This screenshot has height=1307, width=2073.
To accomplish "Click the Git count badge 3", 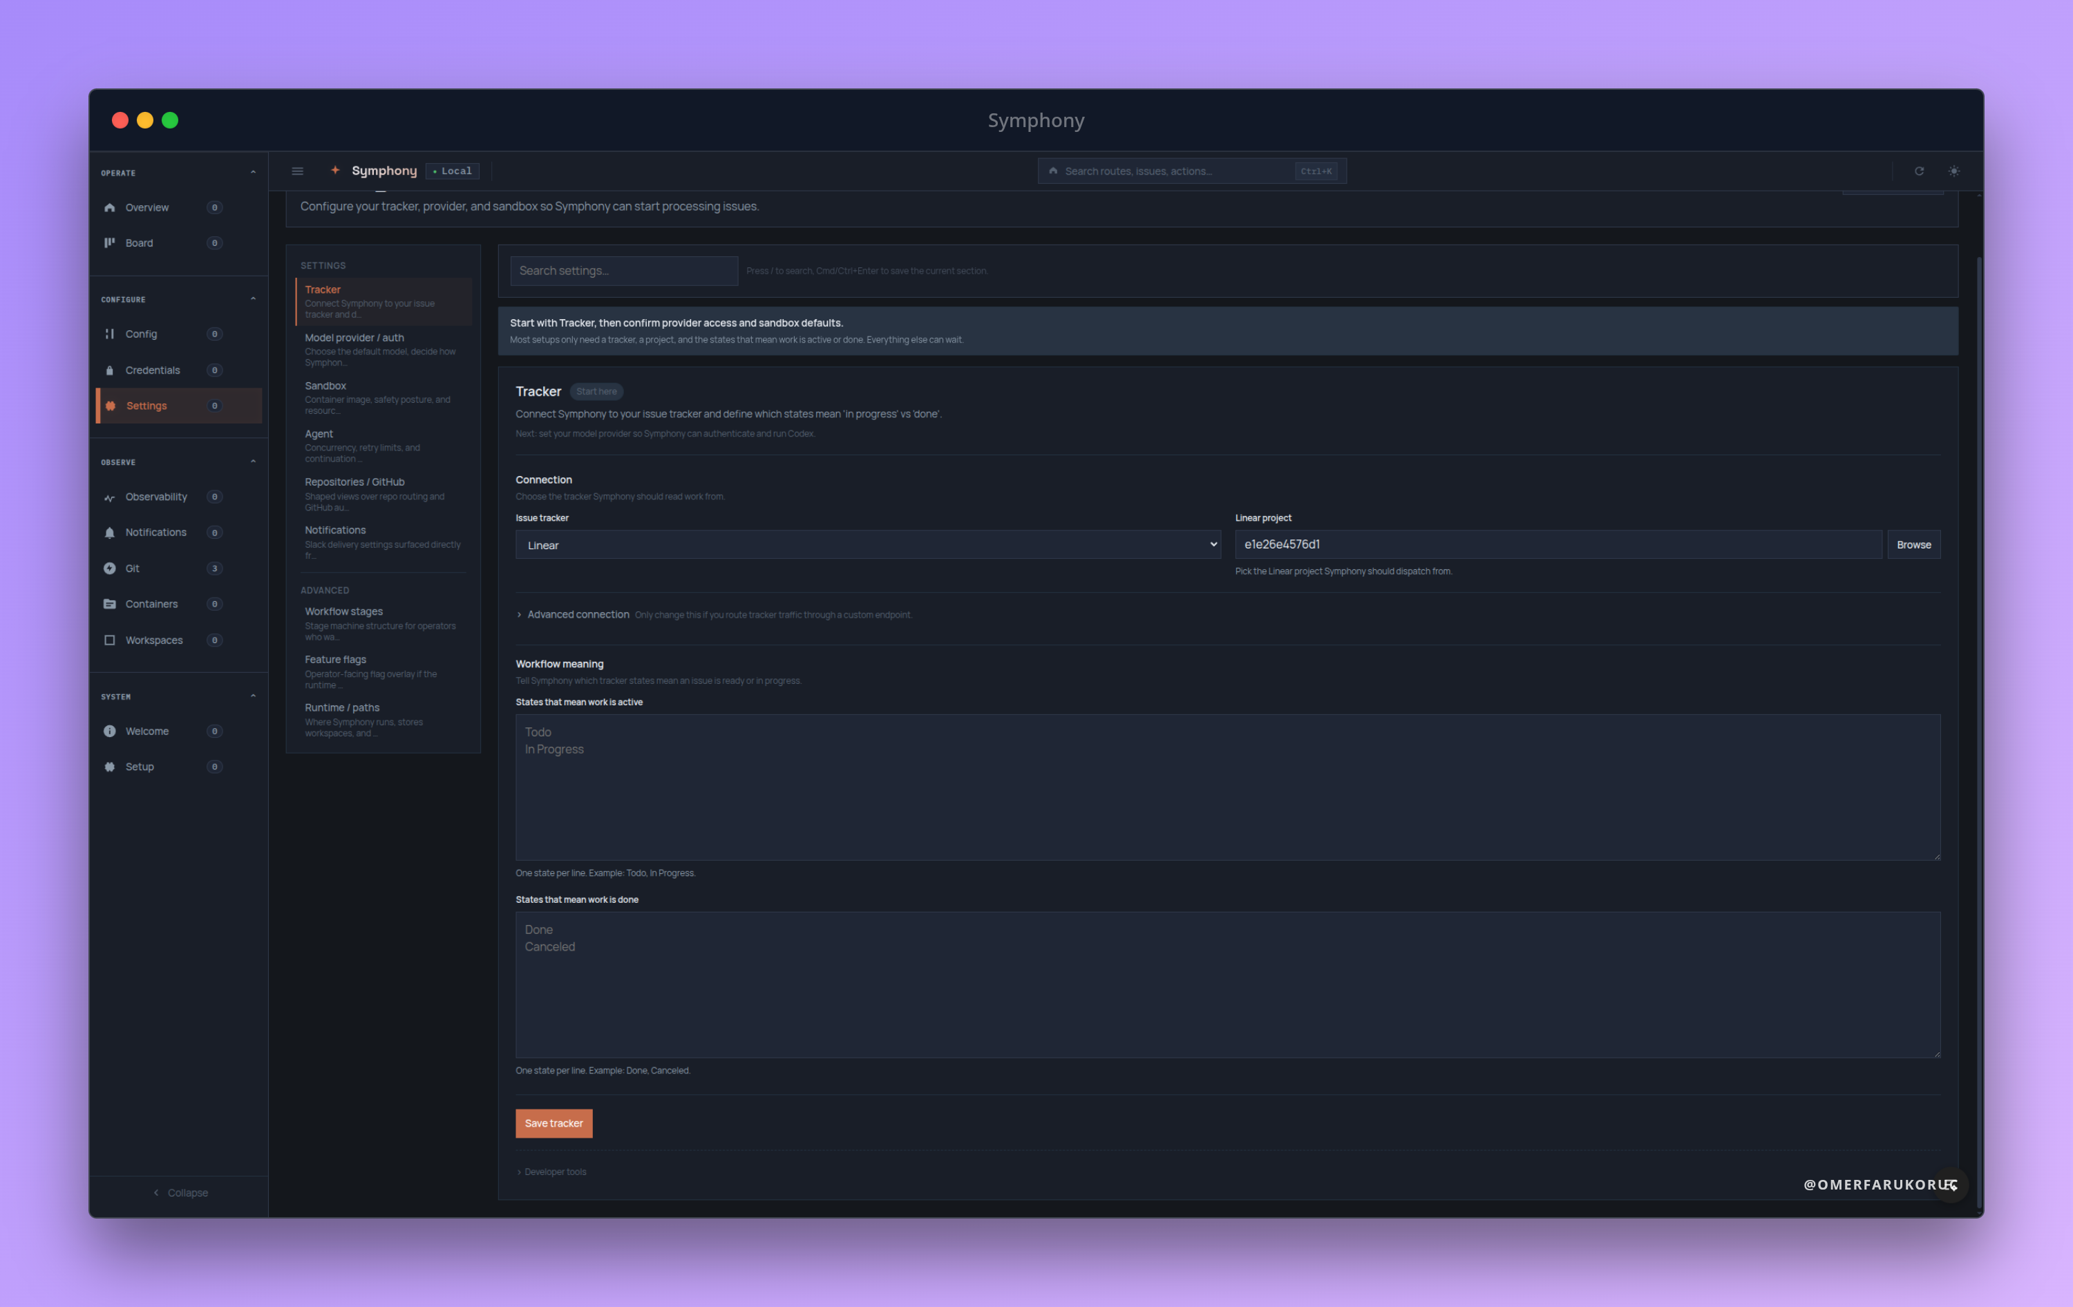I will [x=214, y=568].
